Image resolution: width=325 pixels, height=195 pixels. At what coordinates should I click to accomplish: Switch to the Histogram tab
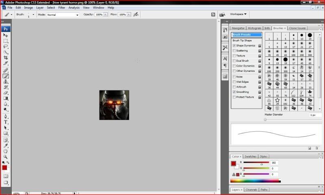tap(255, 28)
